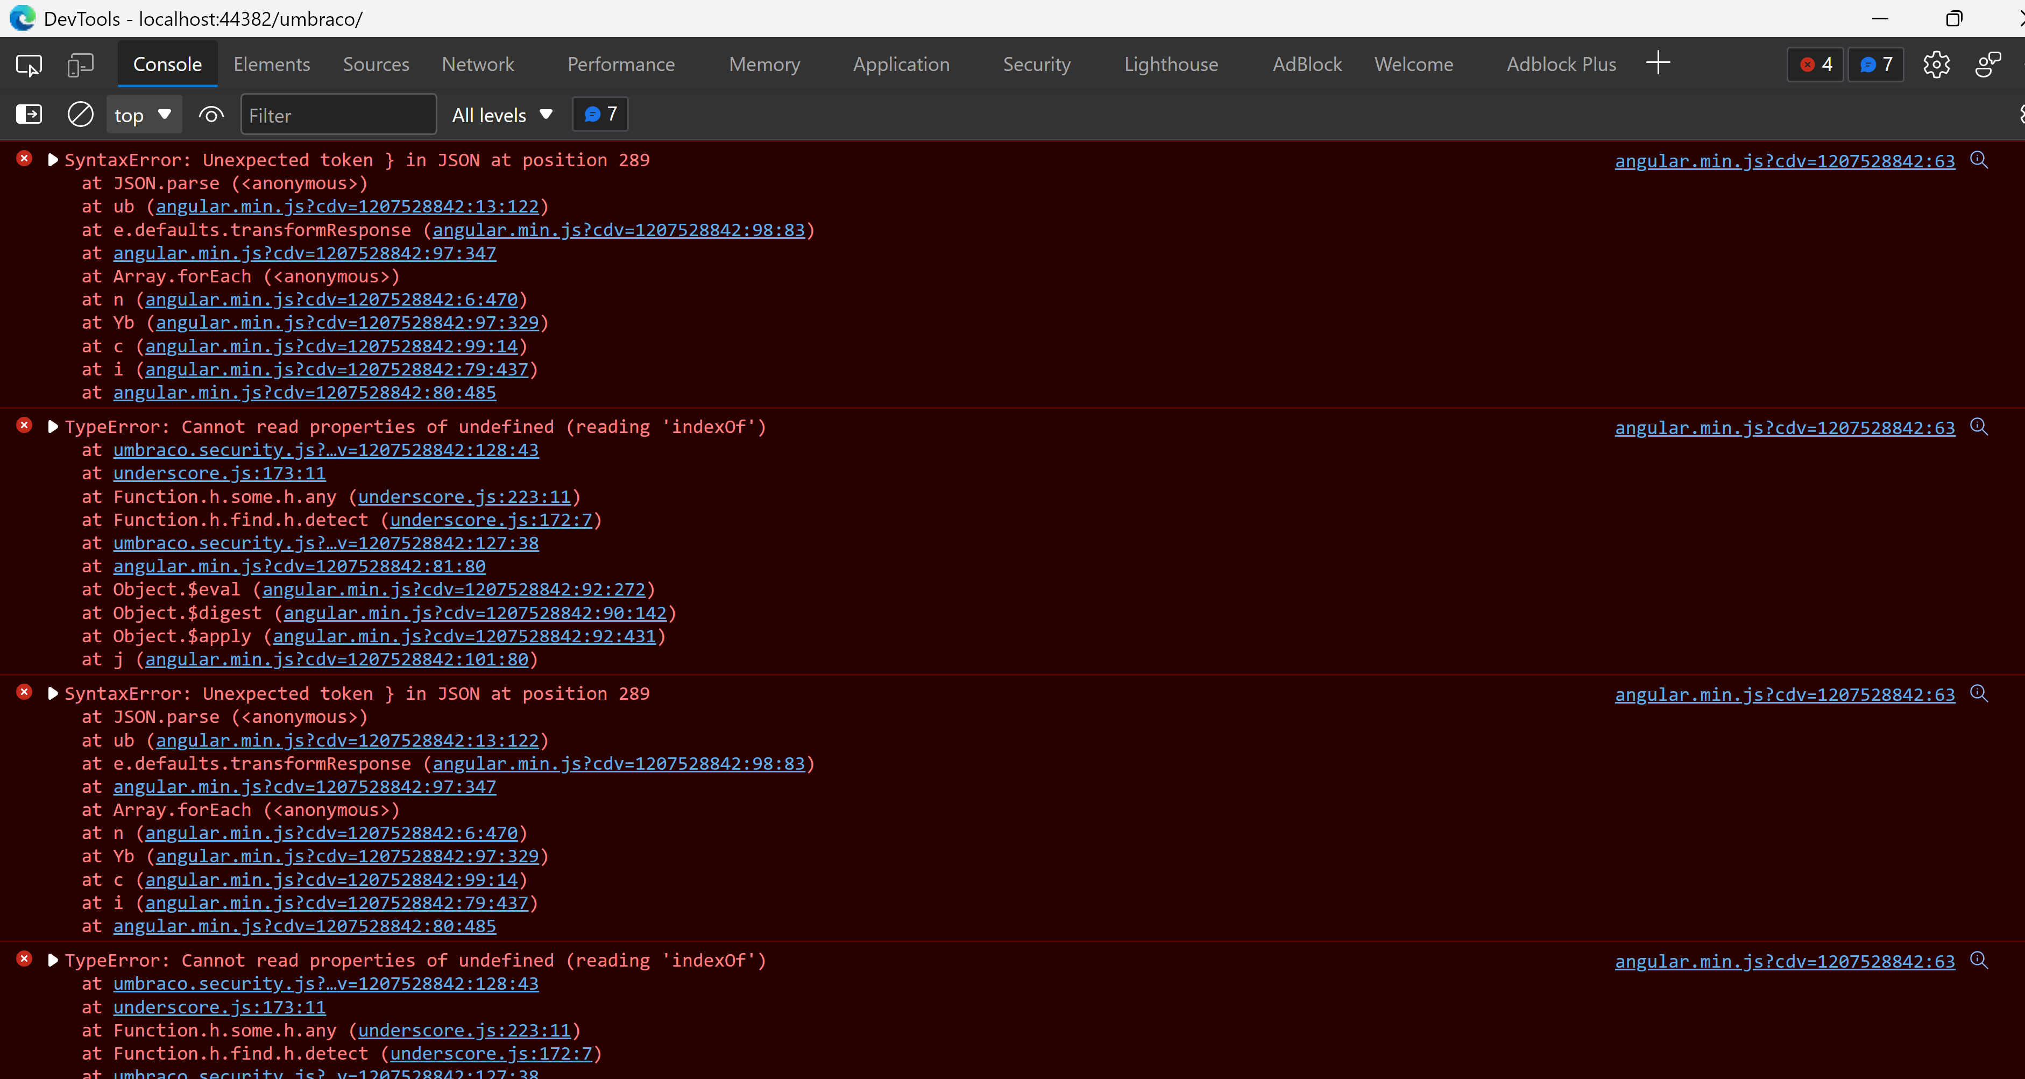Collapse the first TypeError stack trace
Screen dimensions: 2025x1079
[x=53, y=427]
